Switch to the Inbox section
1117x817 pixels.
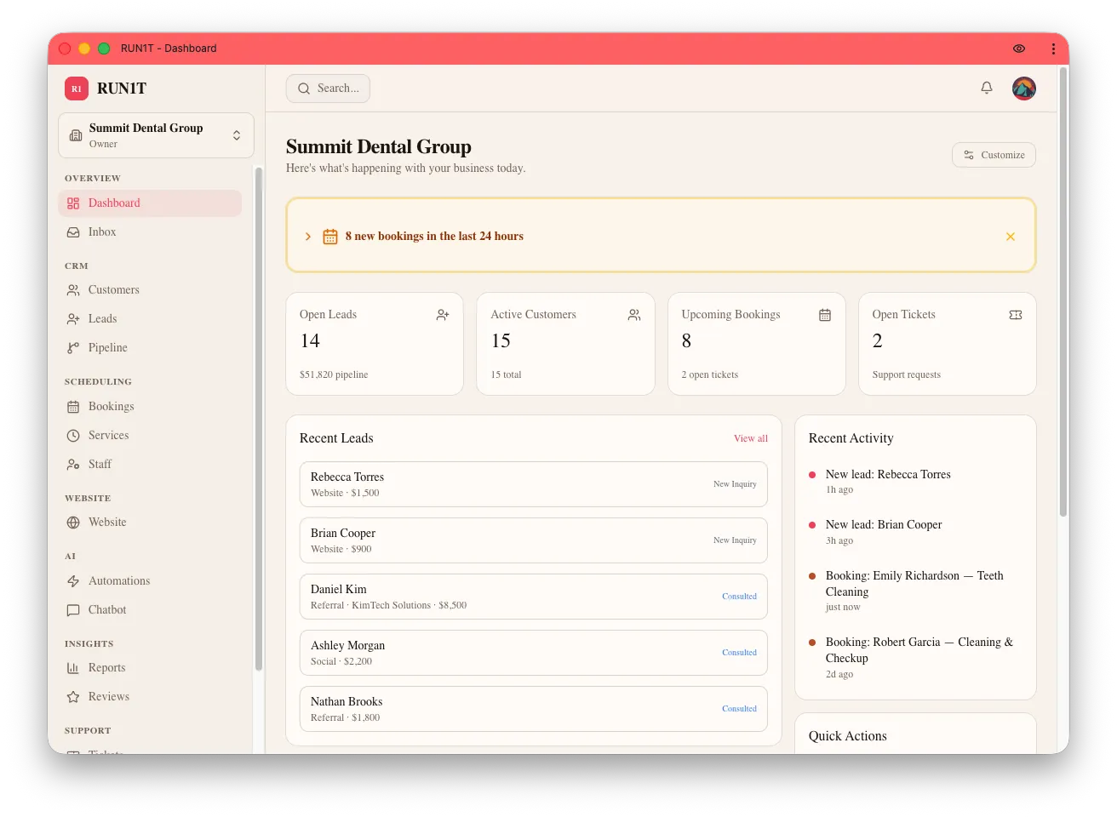[x=101, y=231]
